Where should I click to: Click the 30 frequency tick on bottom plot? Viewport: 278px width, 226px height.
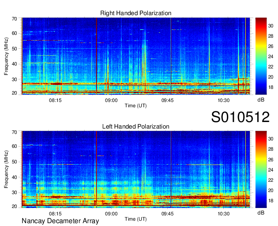pyautogui.click(x=14, y=192)
